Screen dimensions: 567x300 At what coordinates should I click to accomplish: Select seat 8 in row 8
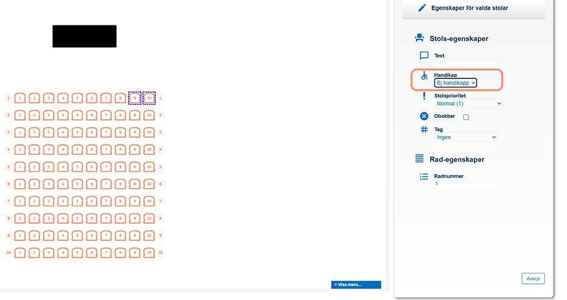click(x=120, y=219)
